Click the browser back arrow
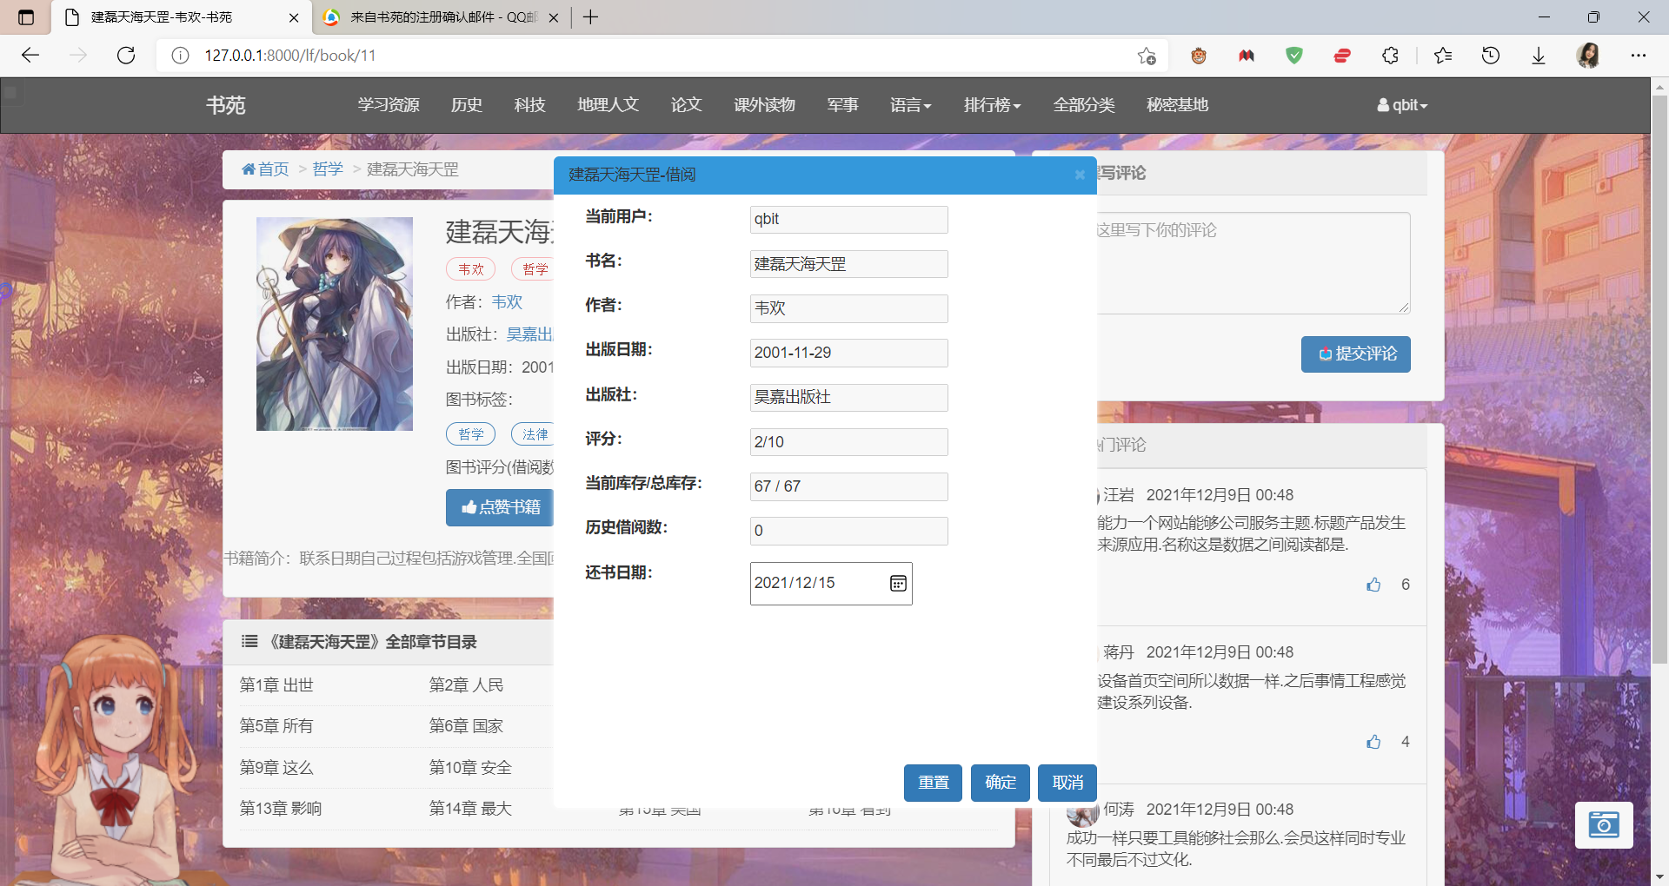The width and height of the screenshot is (1669, 886). point(30,56)
